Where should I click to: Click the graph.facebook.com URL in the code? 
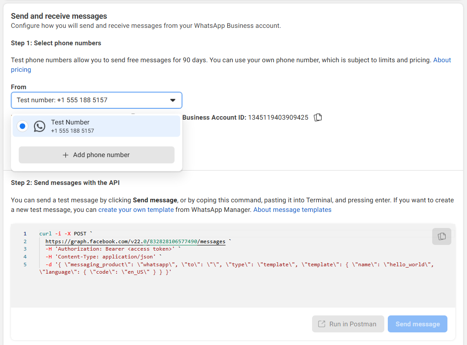click(135, 241)
